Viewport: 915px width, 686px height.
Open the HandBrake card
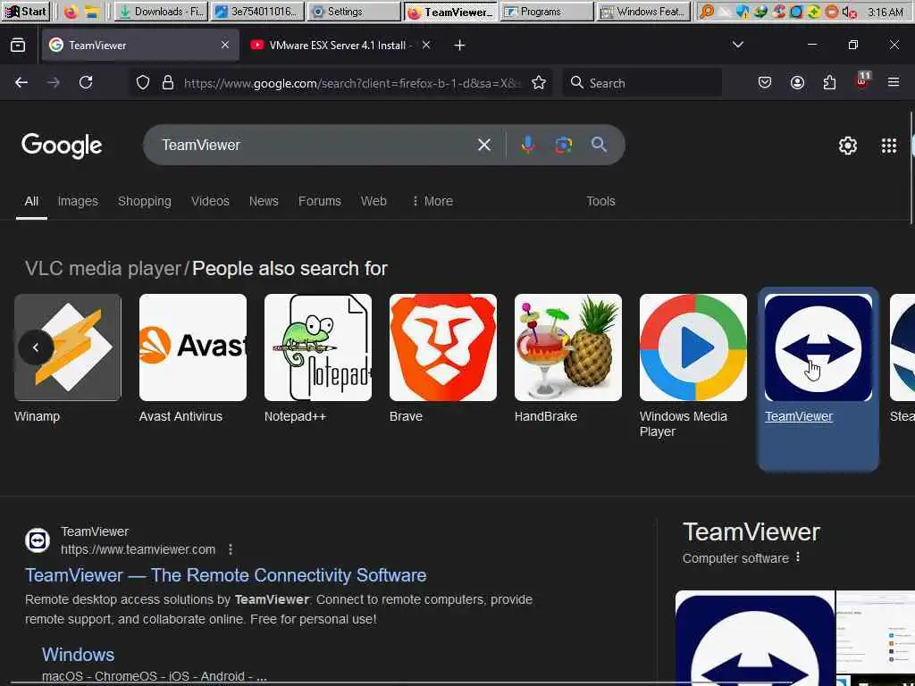point(567,359)
